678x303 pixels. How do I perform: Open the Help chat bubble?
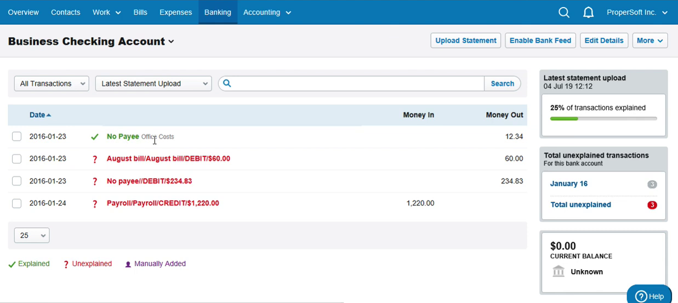(649, 295)
